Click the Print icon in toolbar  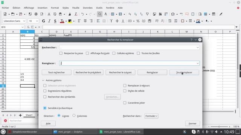click(x=36, y=14)
